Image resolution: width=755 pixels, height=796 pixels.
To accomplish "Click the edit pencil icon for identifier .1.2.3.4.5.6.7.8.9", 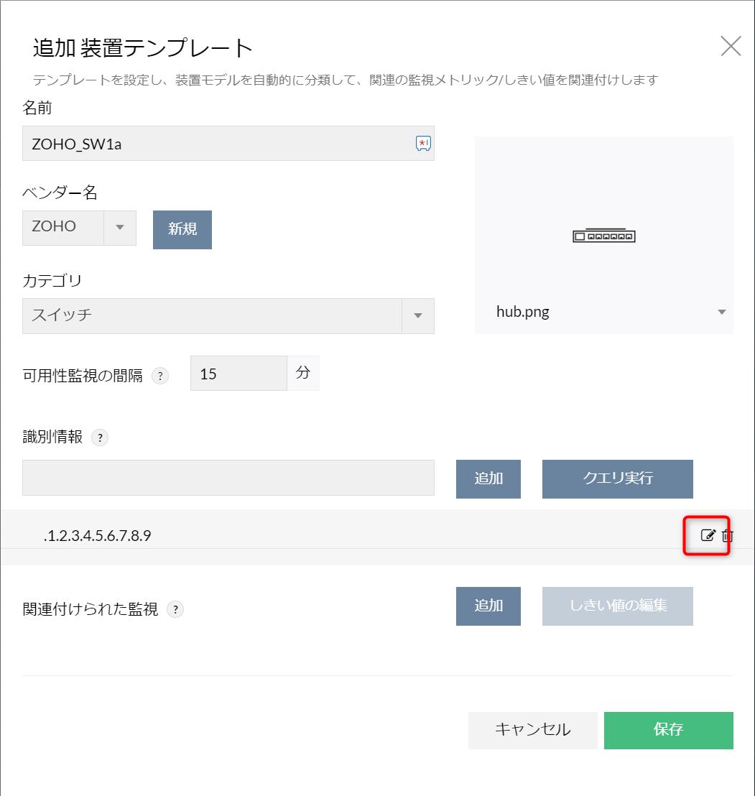I will coord(708,535).
